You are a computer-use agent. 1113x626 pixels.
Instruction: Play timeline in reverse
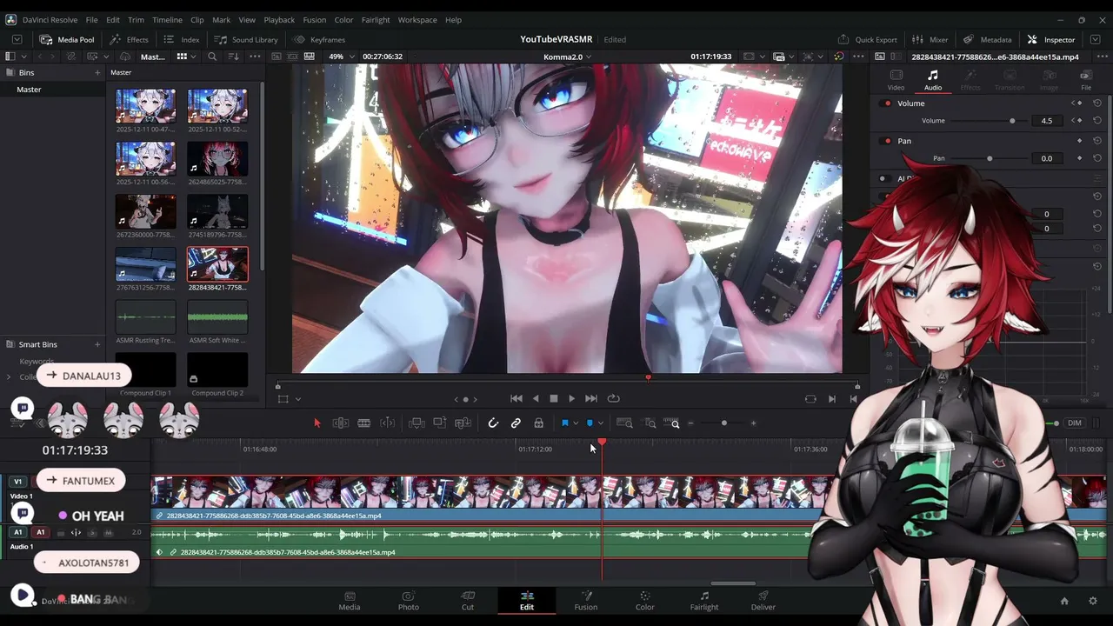(536, 398)
